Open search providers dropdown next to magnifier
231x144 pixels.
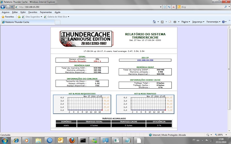(229, 7)
